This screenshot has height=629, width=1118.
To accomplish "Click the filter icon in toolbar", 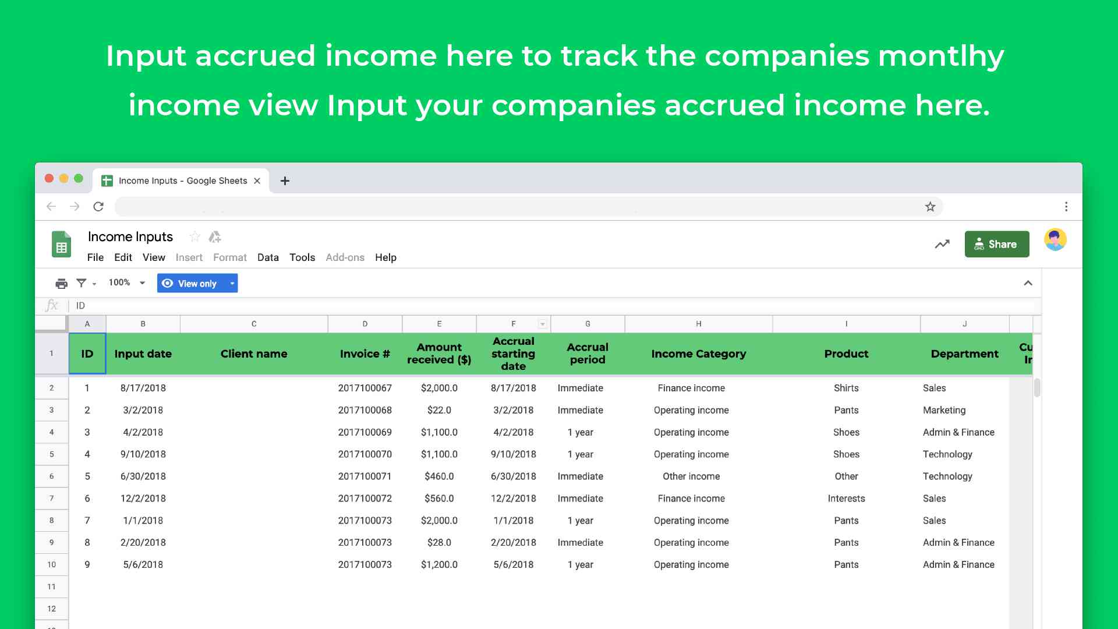I will tap(82, 282).
